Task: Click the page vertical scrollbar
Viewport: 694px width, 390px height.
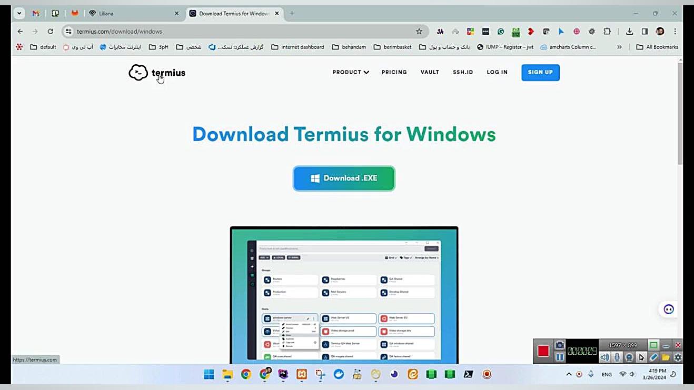Action: 680,113
